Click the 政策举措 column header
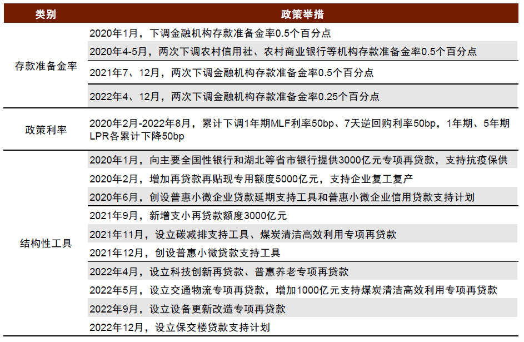Image resolution: width=524 pixels, height=342 pixels. [x=302, y=14]
